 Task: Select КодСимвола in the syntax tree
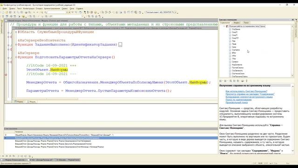pos(237,65)
